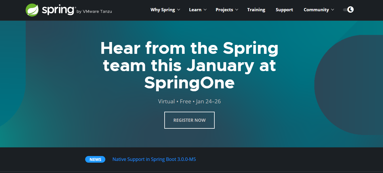This screenshot has height=173, width=383.
Task: Open the Why Spring menu
Action: coord(163,10)
